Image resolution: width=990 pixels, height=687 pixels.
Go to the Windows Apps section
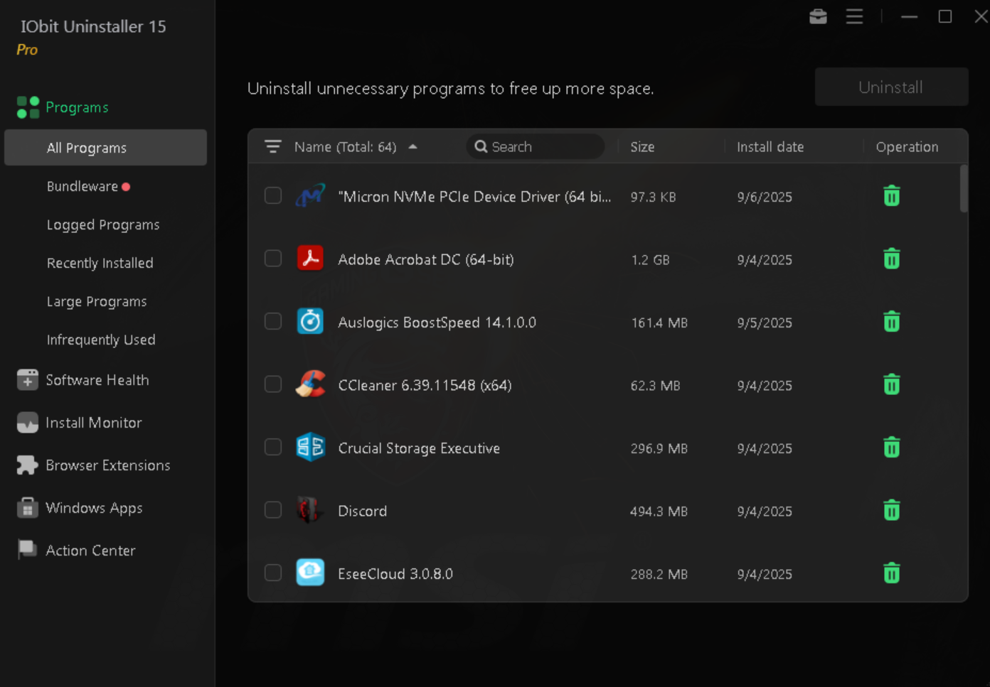click(94, 508)
